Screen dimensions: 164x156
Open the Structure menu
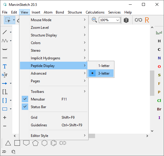pyautogui.click(x=75, y=12)
